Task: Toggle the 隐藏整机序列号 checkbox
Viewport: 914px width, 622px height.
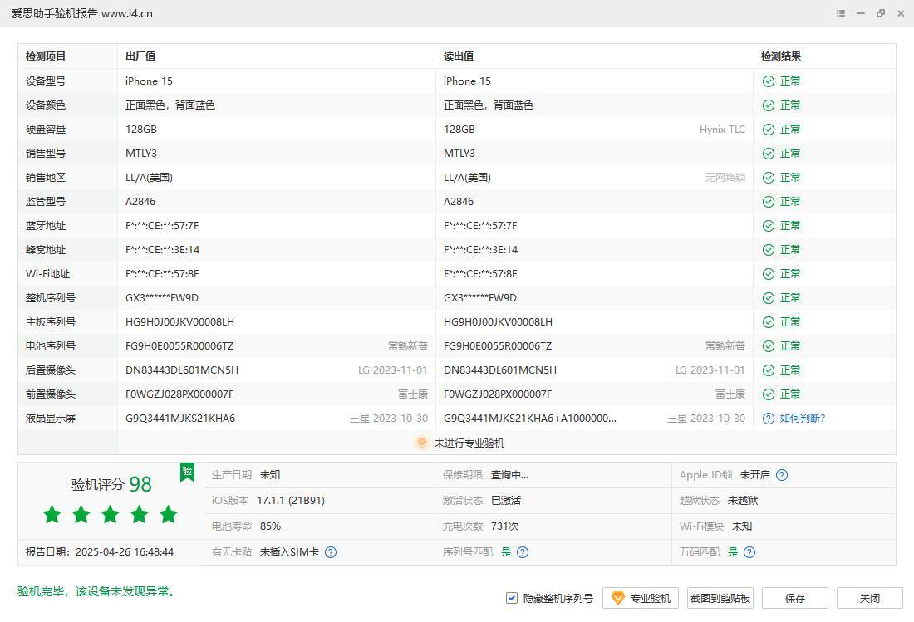Action: pyautogui.click(x=512, y=598)
